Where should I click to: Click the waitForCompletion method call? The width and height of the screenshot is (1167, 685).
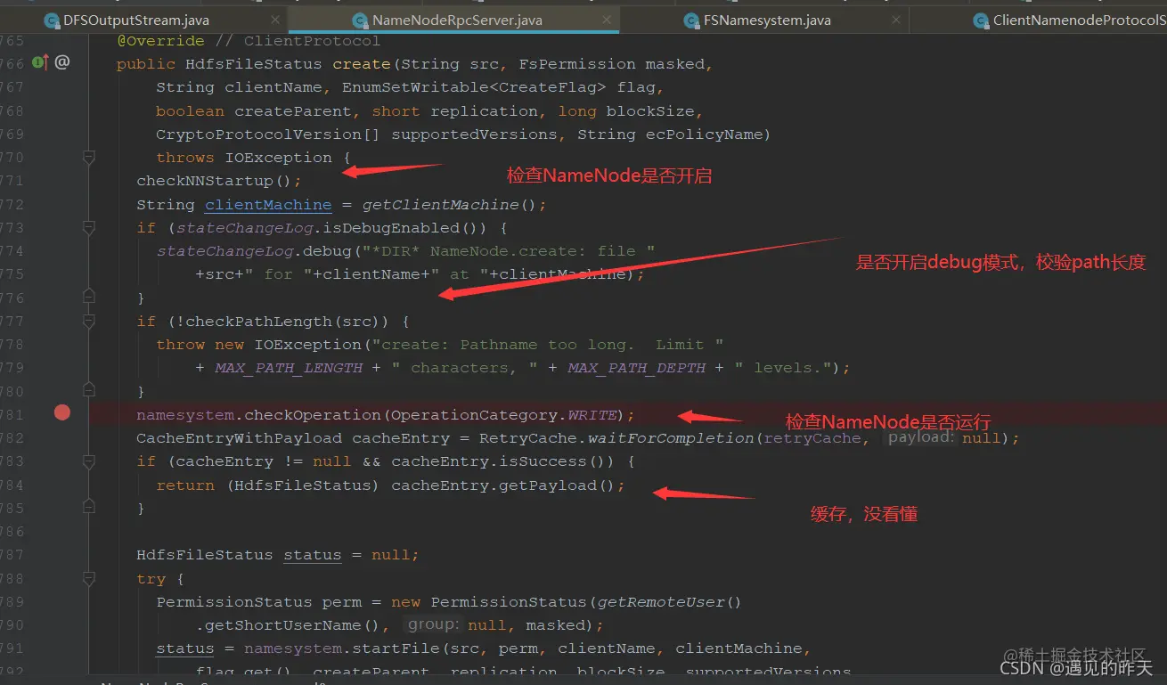click(671, 438)
